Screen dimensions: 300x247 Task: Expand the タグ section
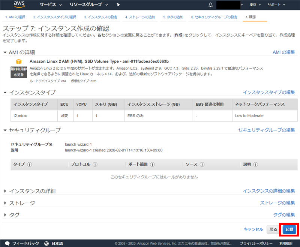click(x=5, y=215)
